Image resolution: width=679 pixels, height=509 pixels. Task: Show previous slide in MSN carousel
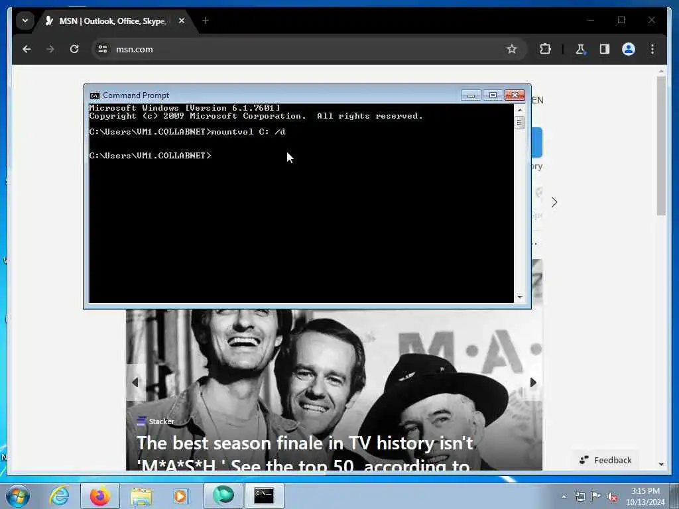coord(135,382)
